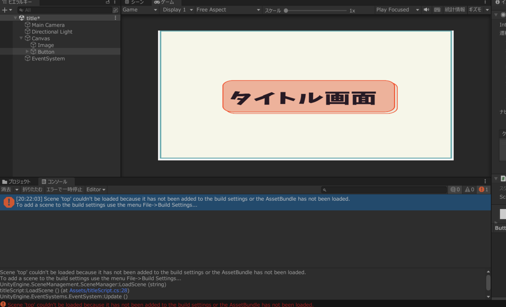Click the red error icon of the console entry
Screen dimensions: 506x307
9,202
